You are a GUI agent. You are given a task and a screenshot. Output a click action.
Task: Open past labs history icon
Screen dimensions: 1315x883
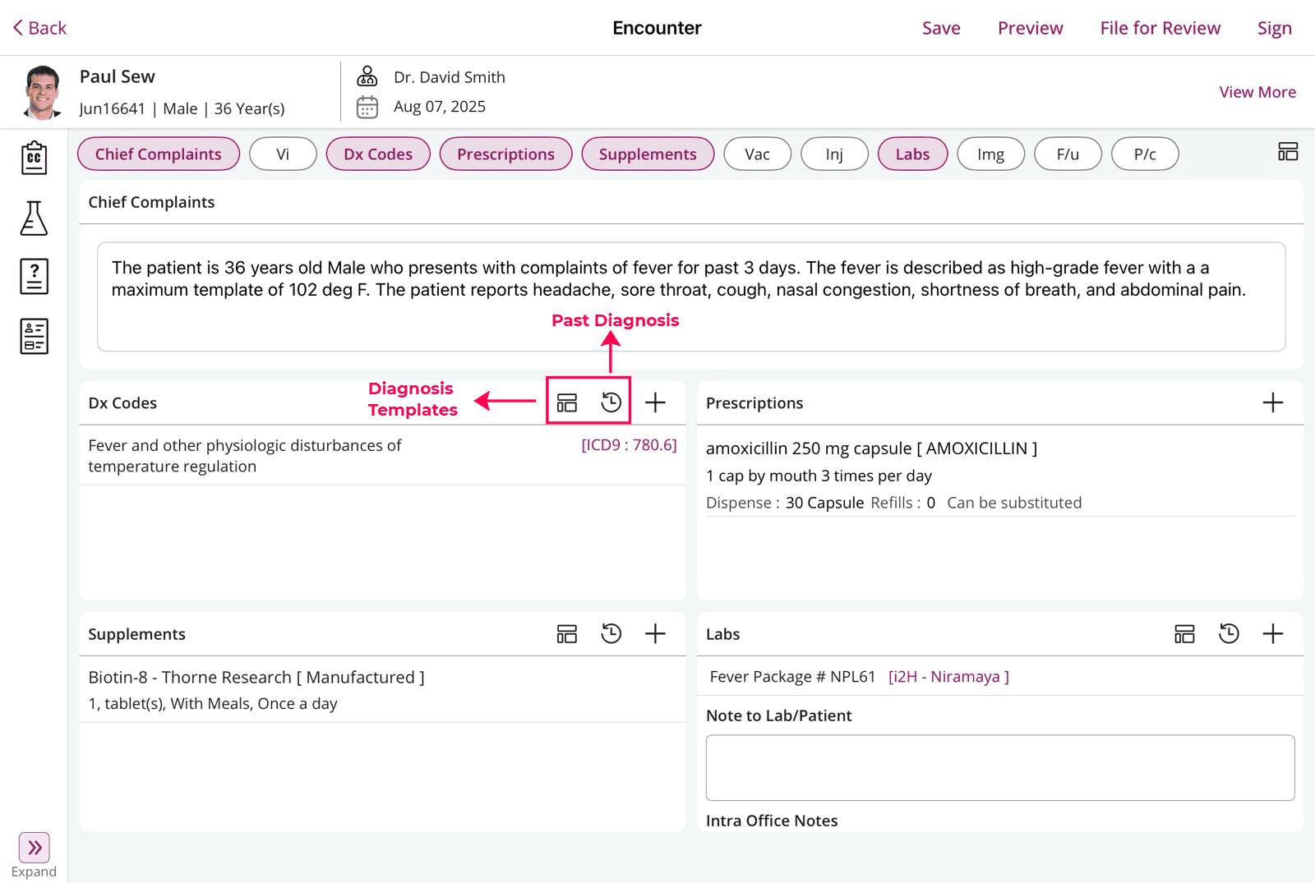coord(1229,633)
